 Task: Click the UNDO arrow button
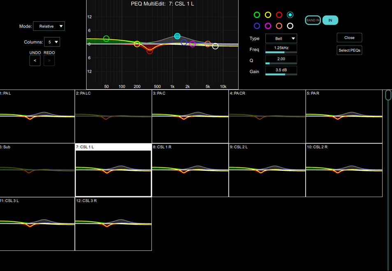tap(35, 61)
